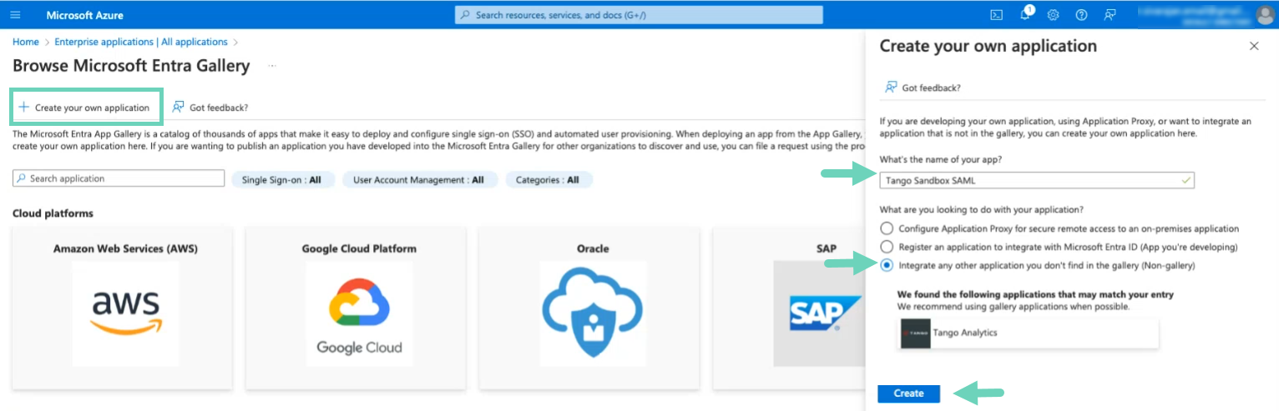This screenshot has height=411, width=1279.
Task: Close the Create your own application panel
Action: [x=1254, y=47]
